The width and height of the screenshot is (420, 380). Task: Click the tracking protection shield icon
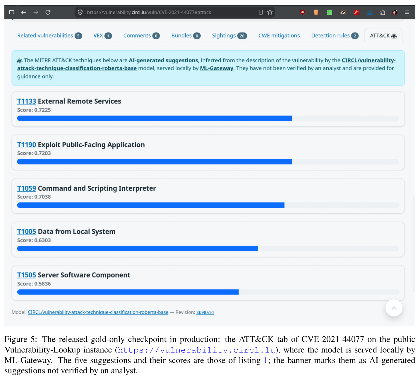click(80, 12)
